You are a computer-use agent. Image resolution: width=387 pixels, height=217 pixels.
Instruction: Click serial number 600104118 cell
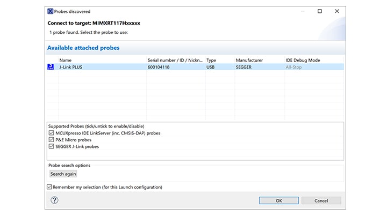(162, 67)
